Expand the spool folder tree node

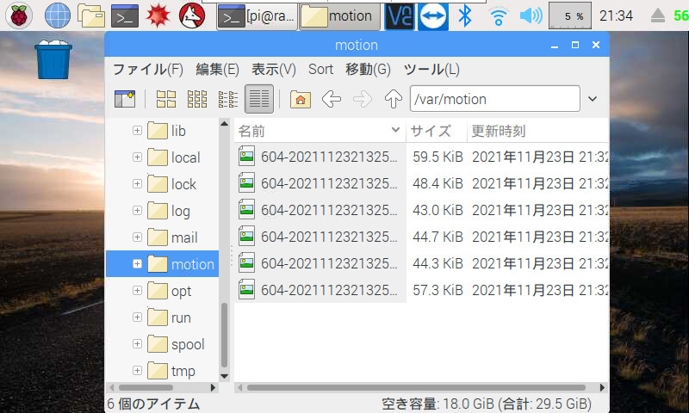click(137, 344)
